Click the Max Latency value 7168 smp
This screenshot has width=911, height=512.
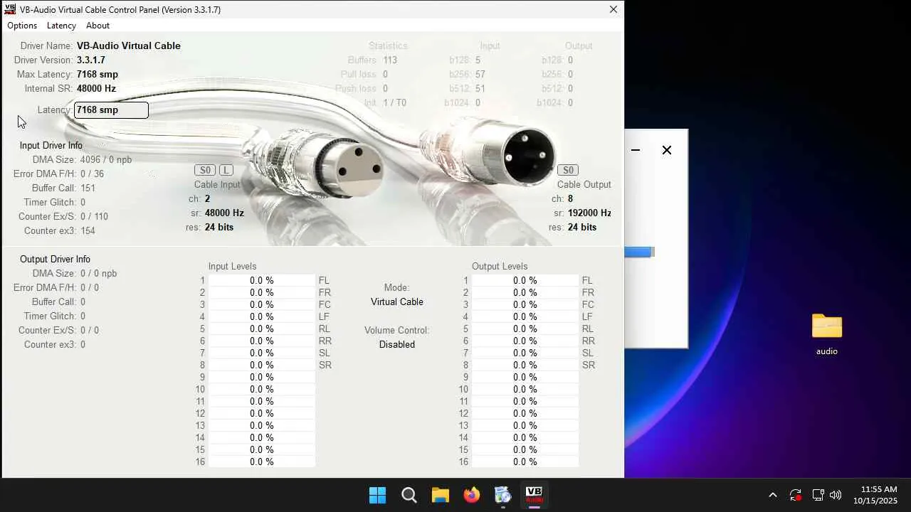pos(98,74)
